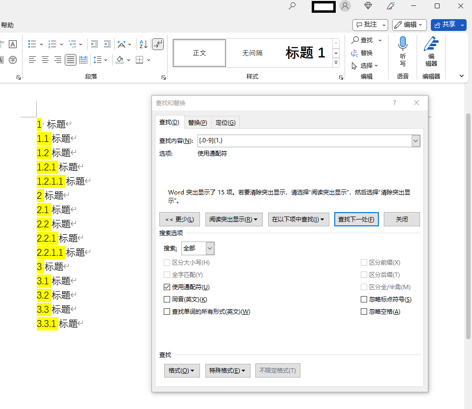Open the Dictate (听写) microphone icon
472x409 pixels.
pyautogui.click(x=402, y=47)
